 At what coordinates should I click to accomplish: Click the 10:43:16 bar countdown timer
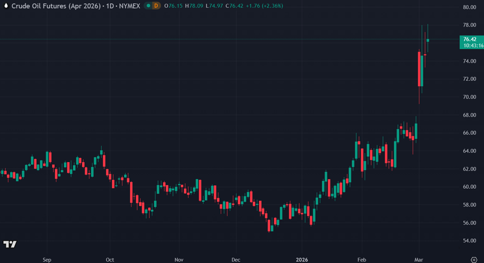(x=473, y=45)
